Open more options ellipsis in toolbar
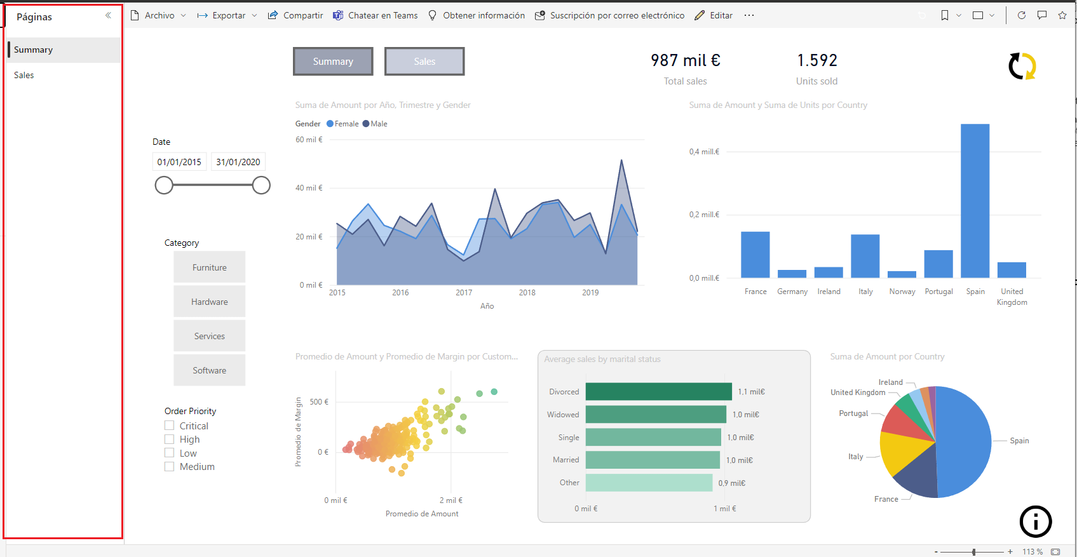 [x=749, y=15]
